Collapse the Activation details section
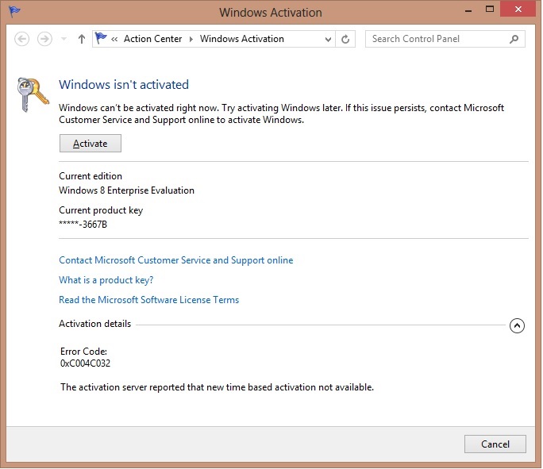 tap(517, 325)
